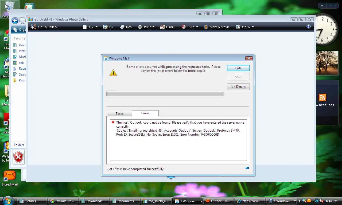342x205 pixels.
Task: Click Go To Gallery in Photo Gallery
Action: click(44, 27)
